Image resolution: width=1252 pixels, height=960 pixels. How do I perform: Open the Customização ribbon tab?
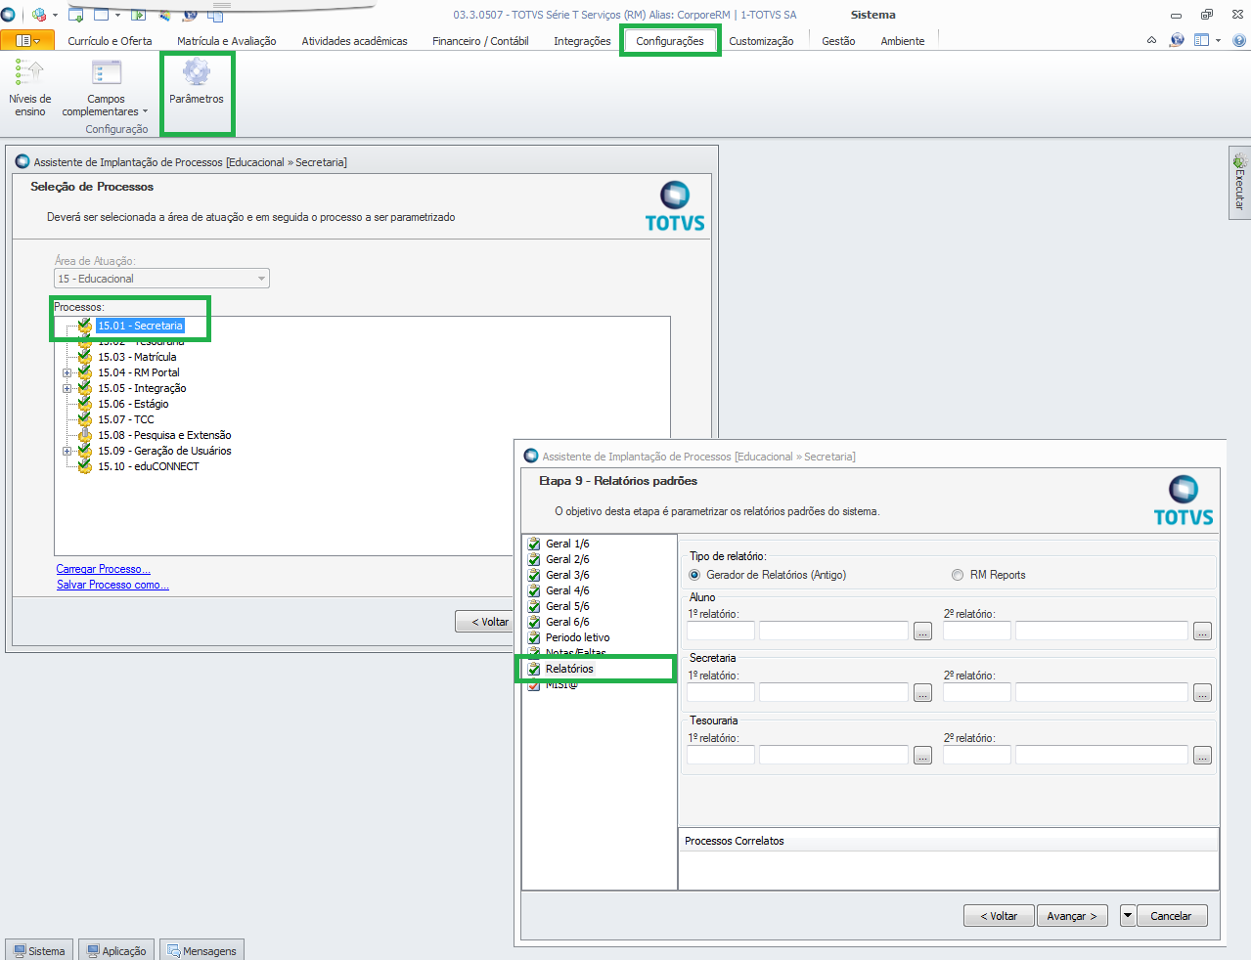761,41
